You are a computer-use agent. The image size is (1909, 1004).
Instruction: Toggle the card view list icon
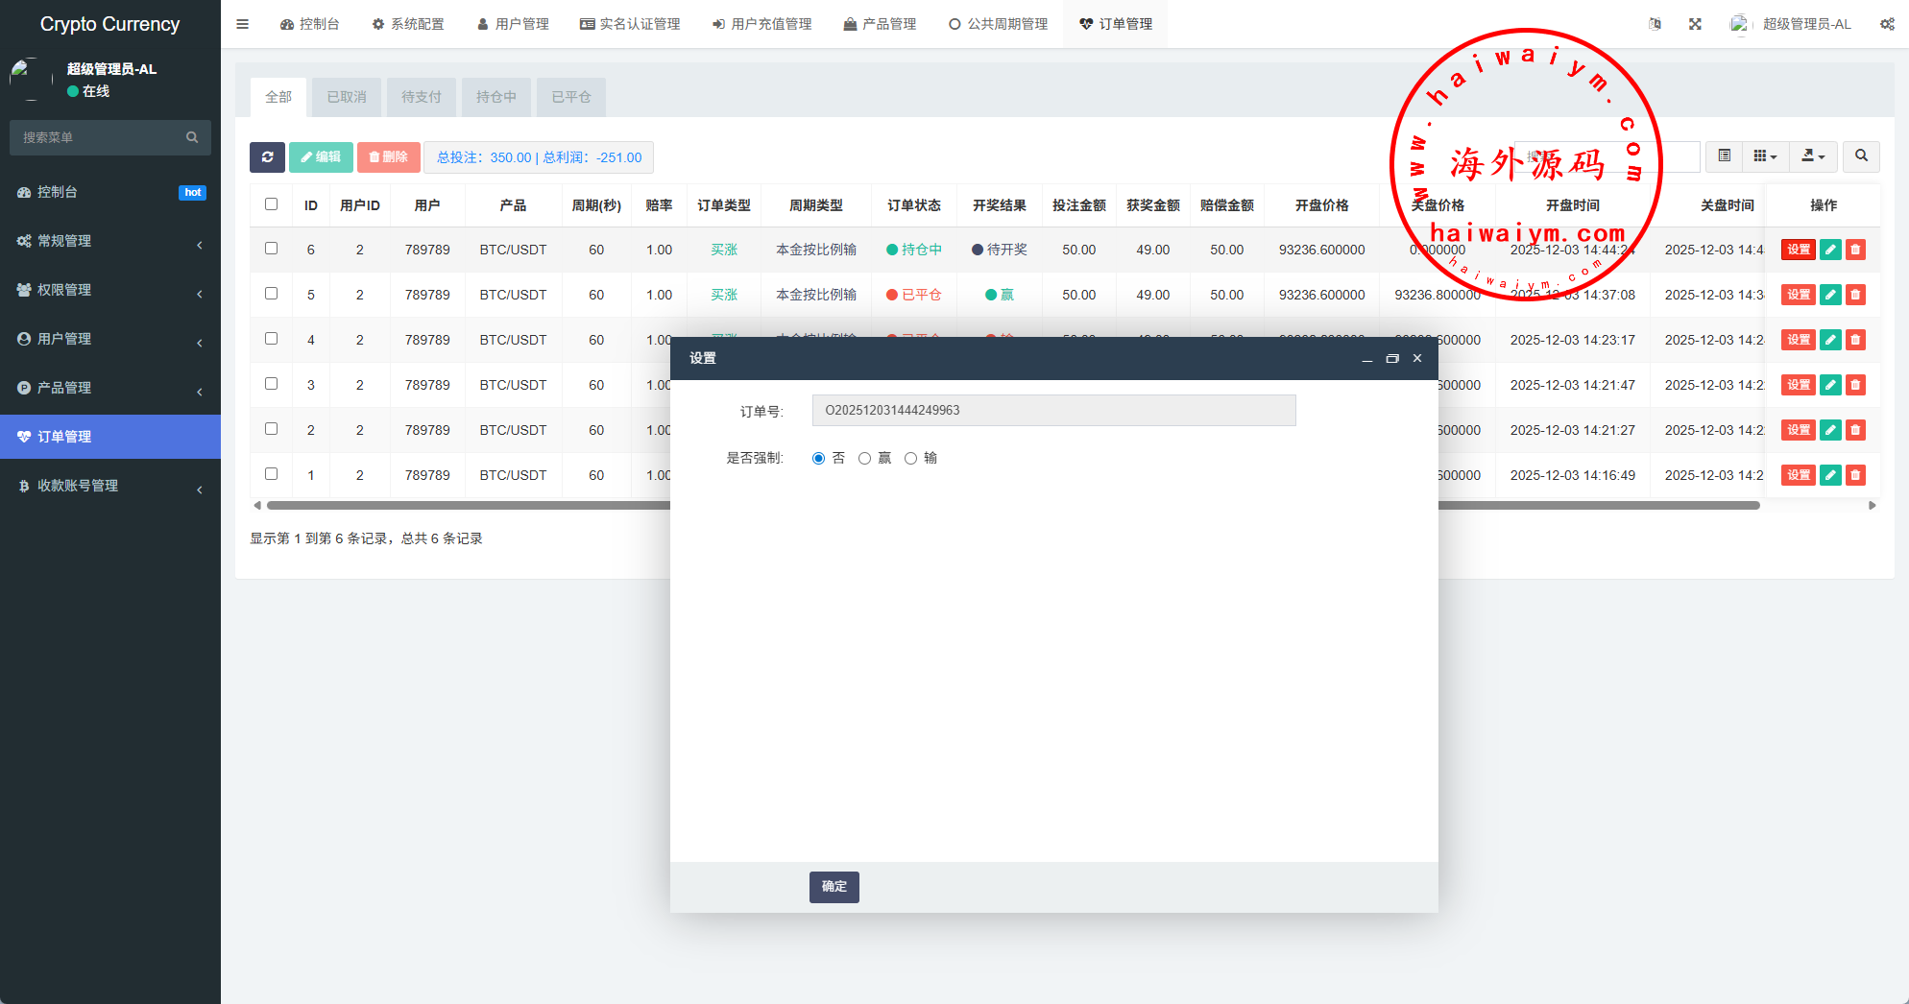coord(1725,156)
